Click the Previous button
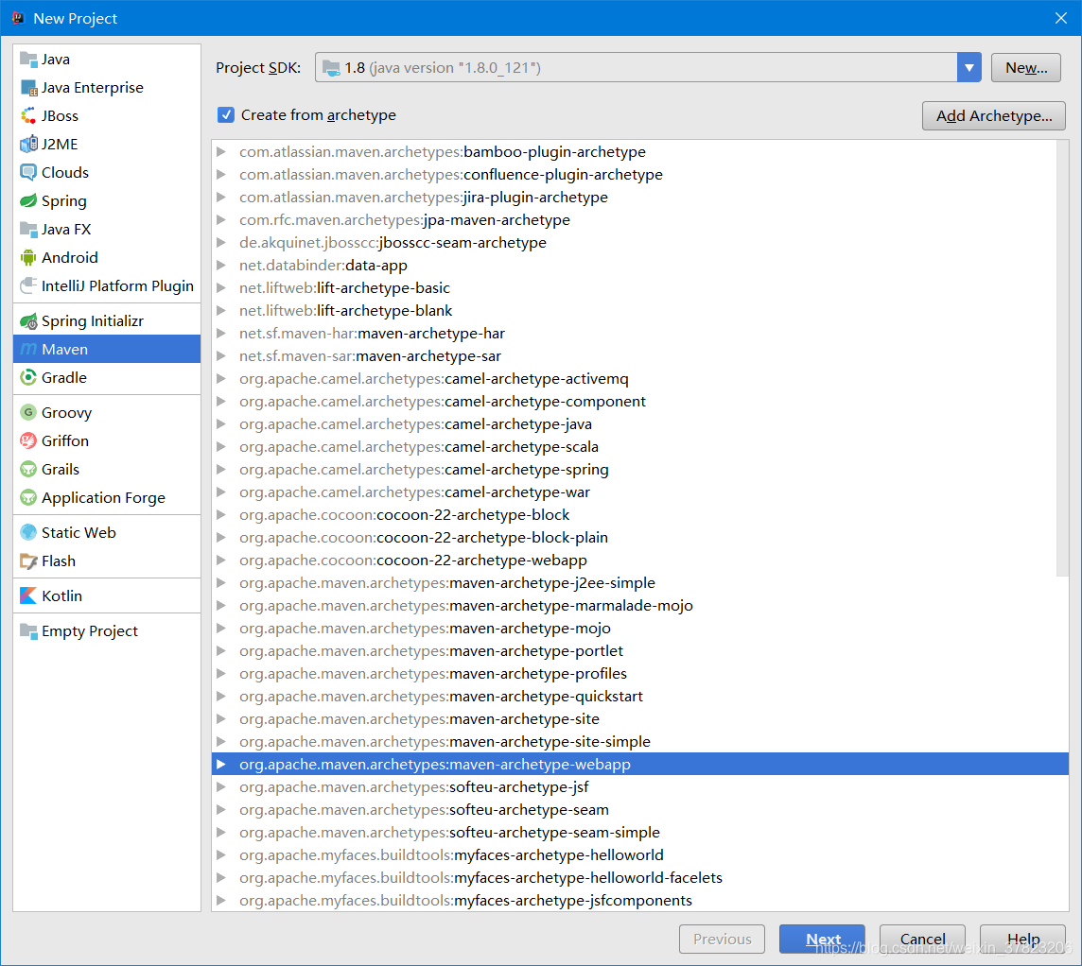This screenshot has height=966, width=1082. [722, 940]
